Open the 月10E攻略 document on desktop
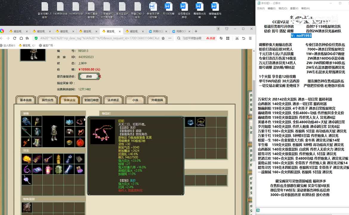This screenshot has width=349, height=215. (169, 9)
